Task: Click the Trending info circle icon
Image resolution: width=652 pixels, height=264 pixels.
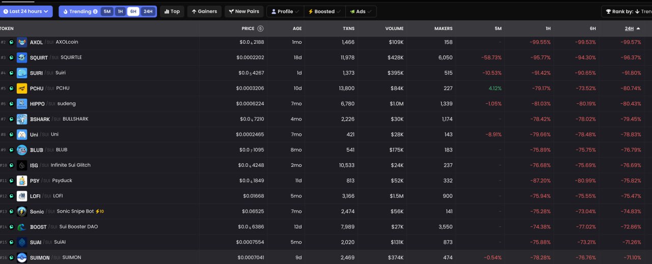Action: coord(95,12)
